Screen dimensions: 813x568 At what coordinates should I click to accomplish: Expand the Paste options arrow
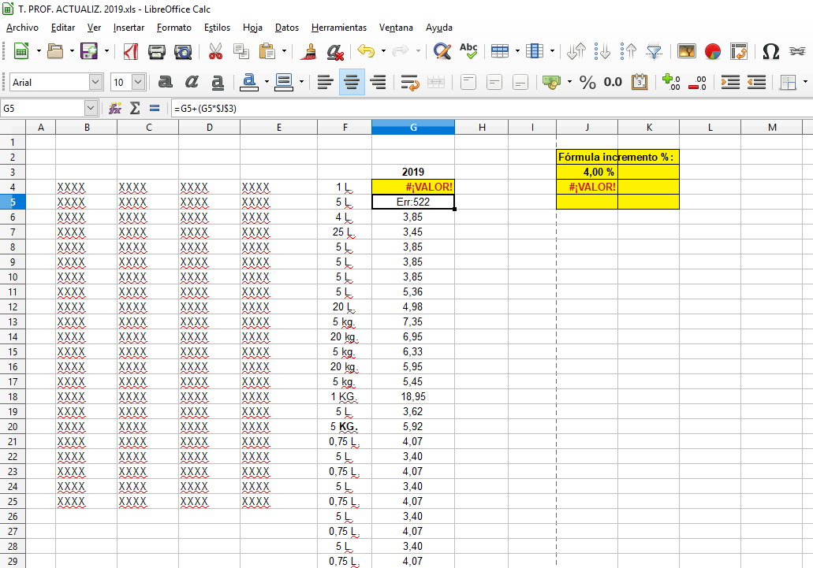click(x=284, y=51)
